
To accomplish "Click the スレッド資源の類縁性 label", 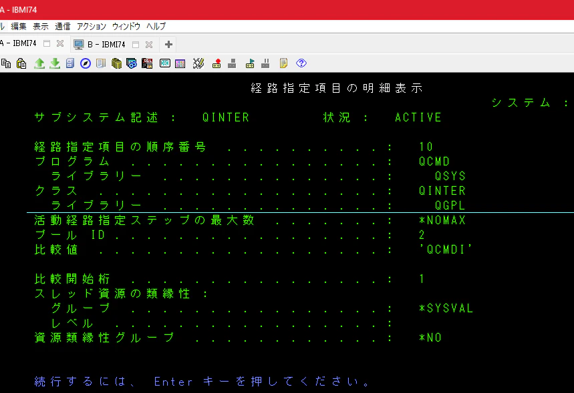I will coord(112,294).
